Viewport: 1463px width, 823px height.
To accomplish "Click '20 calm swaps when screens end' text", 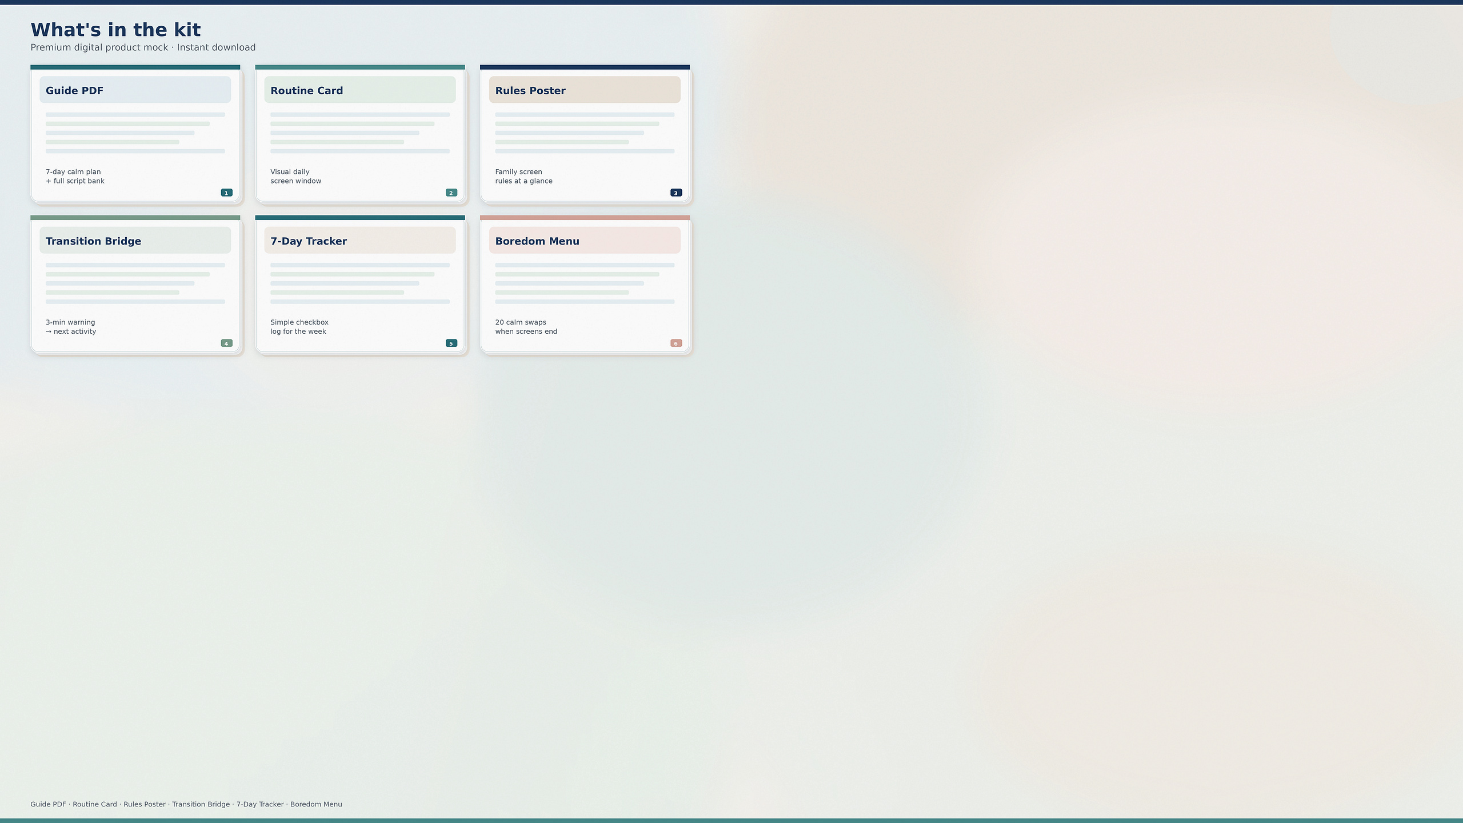I will (x=526, y=327).
